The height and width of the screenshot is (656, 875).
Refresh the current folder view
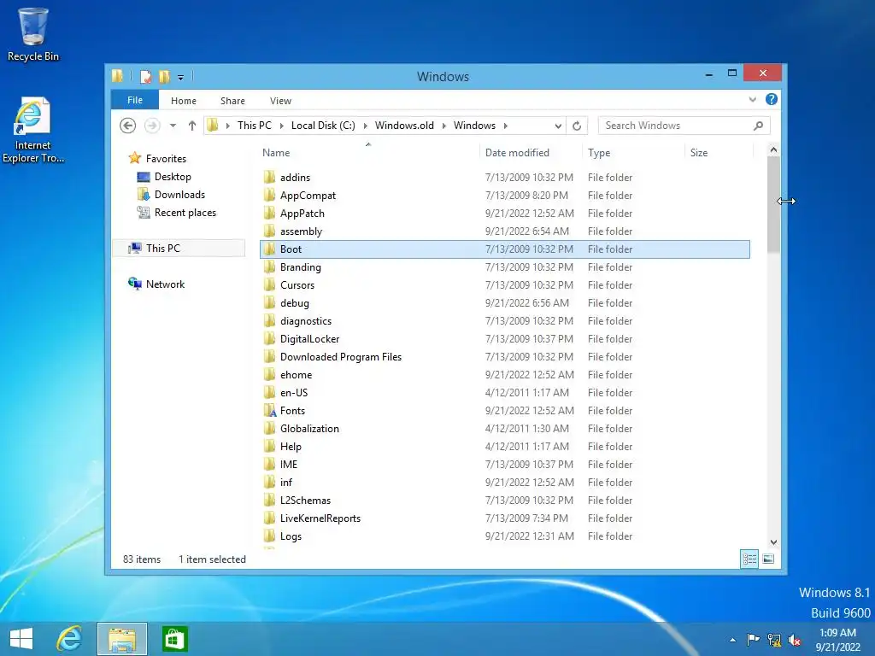(x=577, y=126)
